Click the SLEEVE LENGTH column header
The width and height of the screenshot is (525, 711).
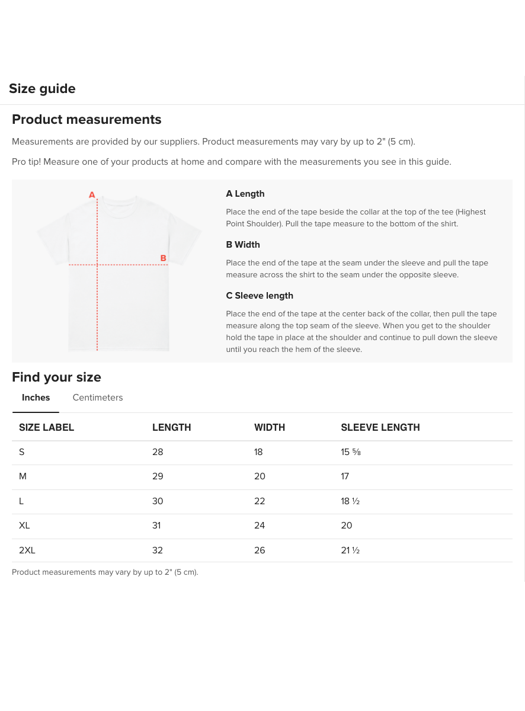point(380,427)
